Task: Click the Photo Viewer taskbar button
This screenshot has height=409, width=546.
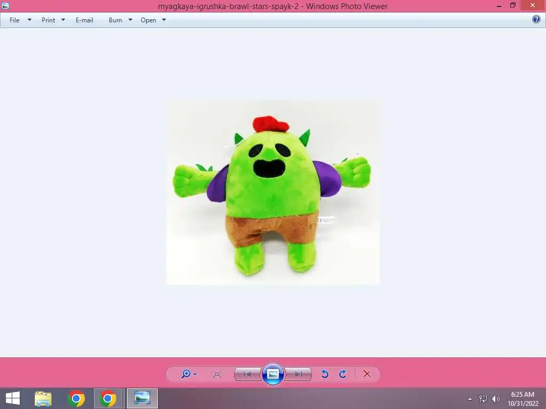Action: [142, 398]
